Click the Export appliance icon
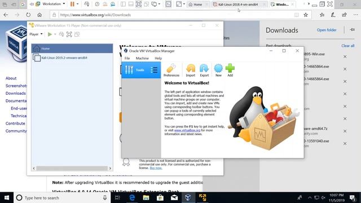The image size is (361, 203). [204, 70]
